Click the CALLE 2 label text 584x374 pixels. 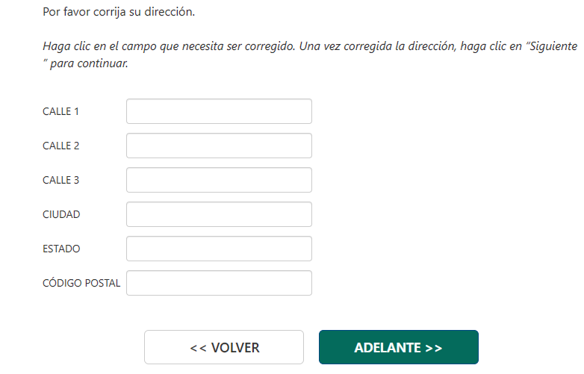click(61, 146)
